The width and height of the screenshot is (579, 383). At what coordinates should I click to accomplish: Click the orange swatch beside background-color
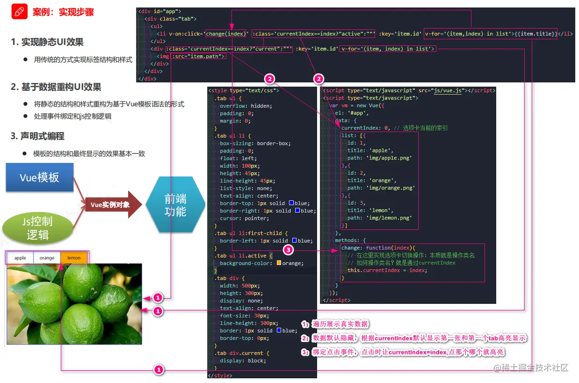pyautogui.click(x=279, y=263)
